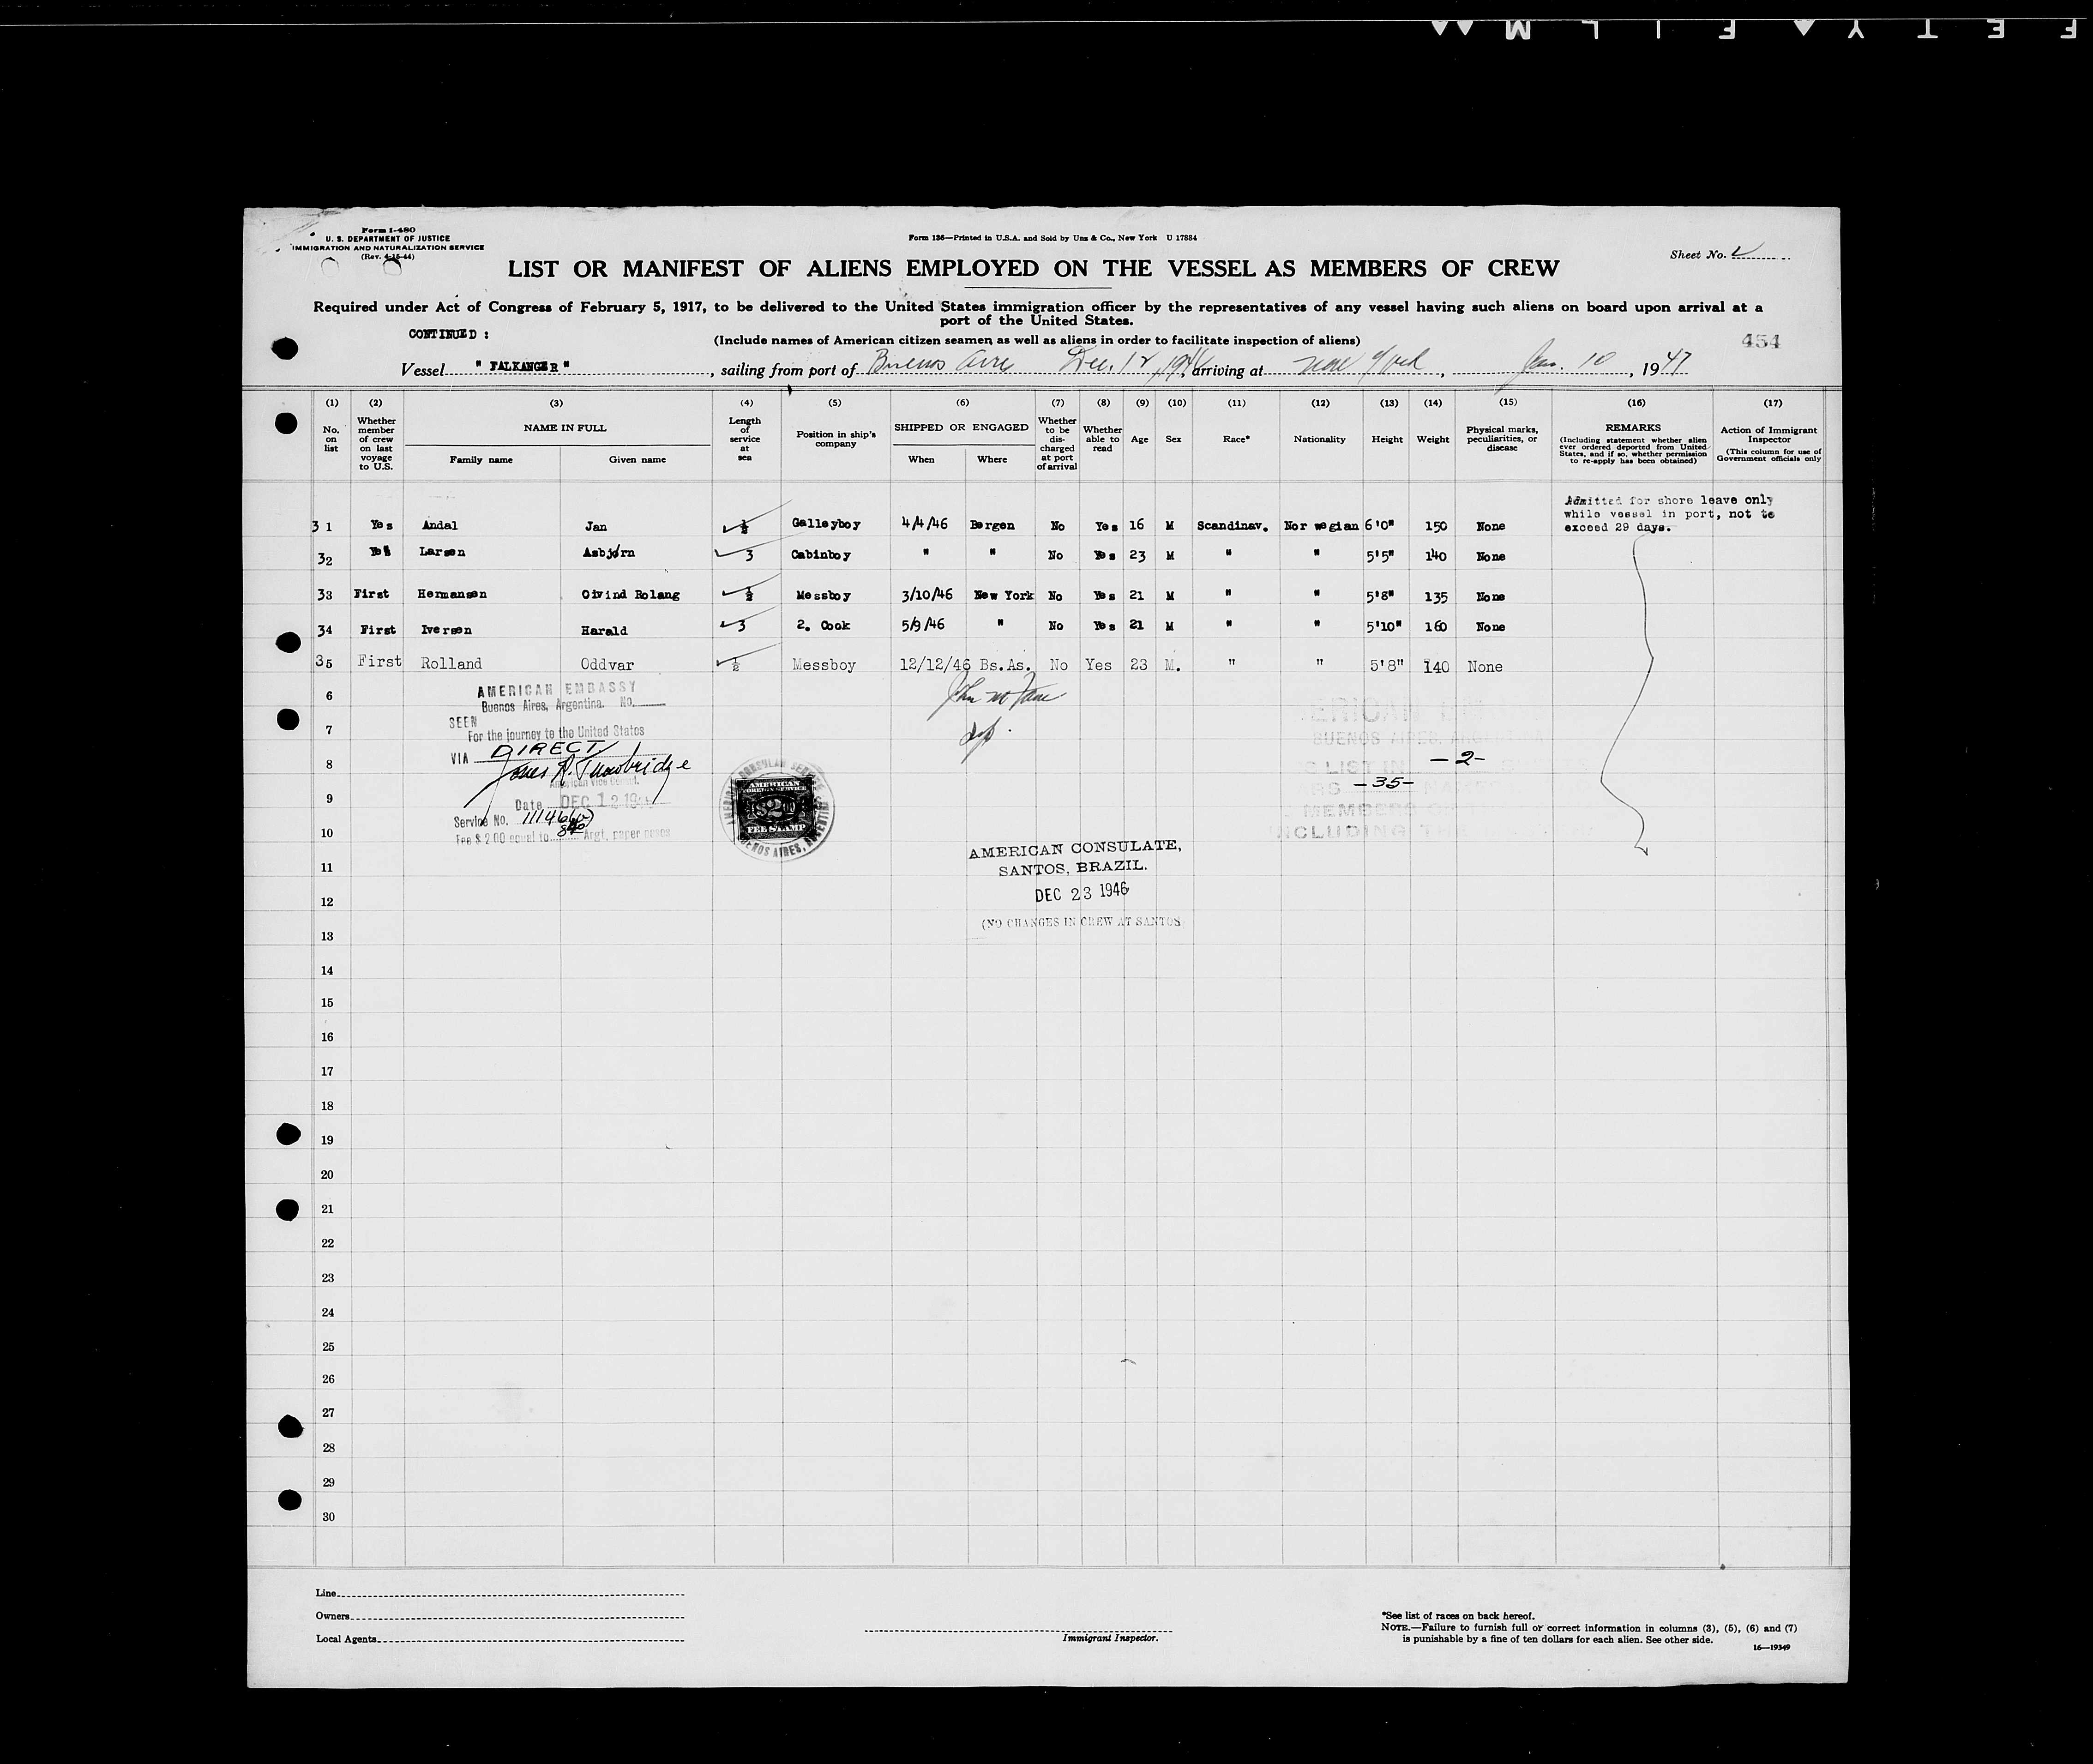Select family name 'Andal' in row 31
Viewport: 2093px width, 1764px height.
(x=440, y=526)
